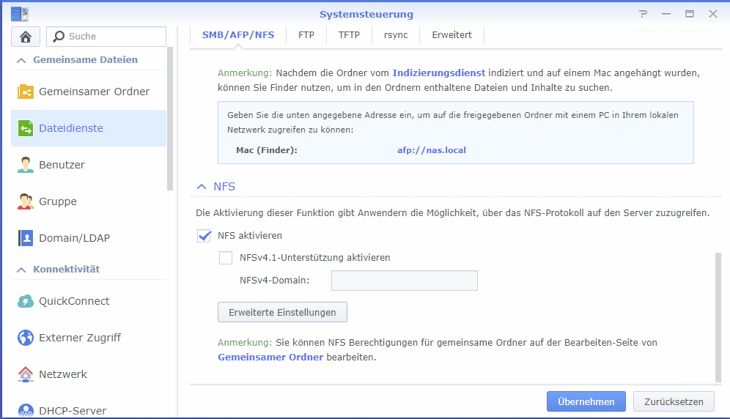Viewport: 730px width, 419px height.
Task: Click the help question mark icon
Action: pos(643,14)
